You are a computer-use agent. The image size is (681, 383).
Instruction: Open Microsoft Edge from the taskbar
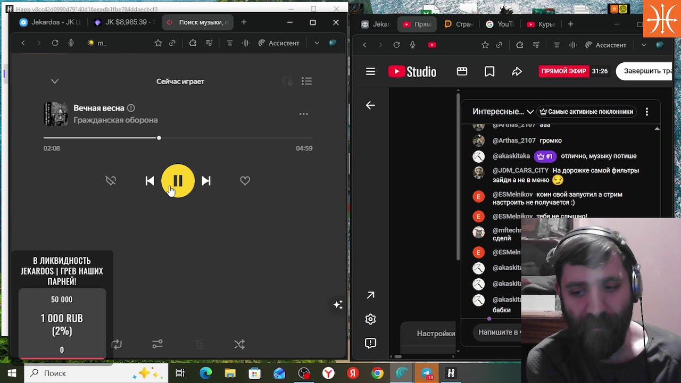click(205, 373)
